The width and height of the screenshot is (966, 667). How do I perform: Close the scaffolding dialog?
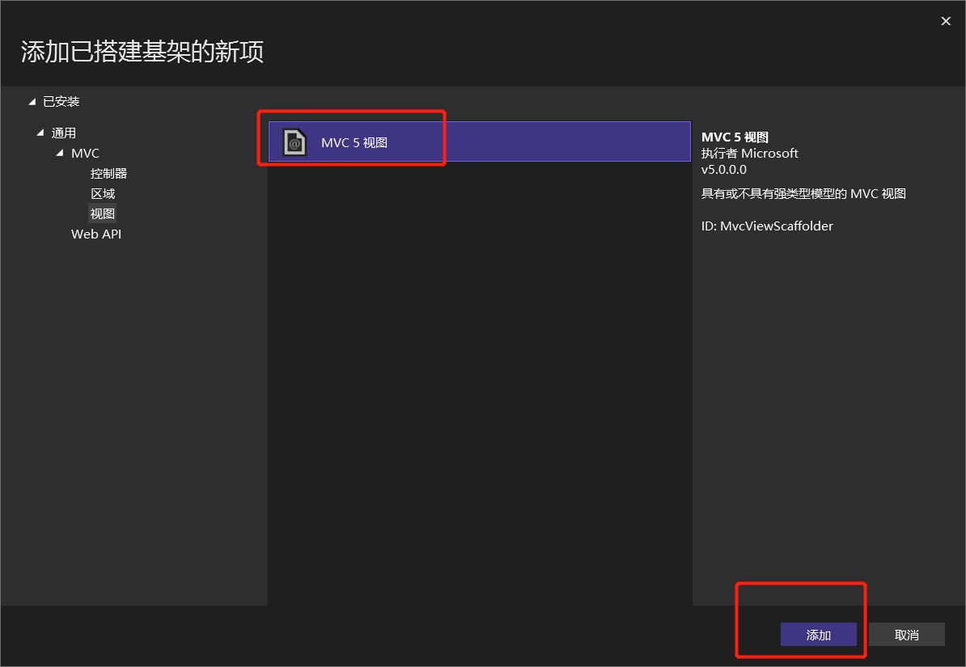[946, 21]
